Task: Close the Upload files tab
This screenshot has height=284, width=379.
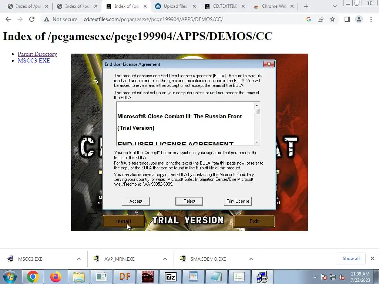Action: click(194, 7)
